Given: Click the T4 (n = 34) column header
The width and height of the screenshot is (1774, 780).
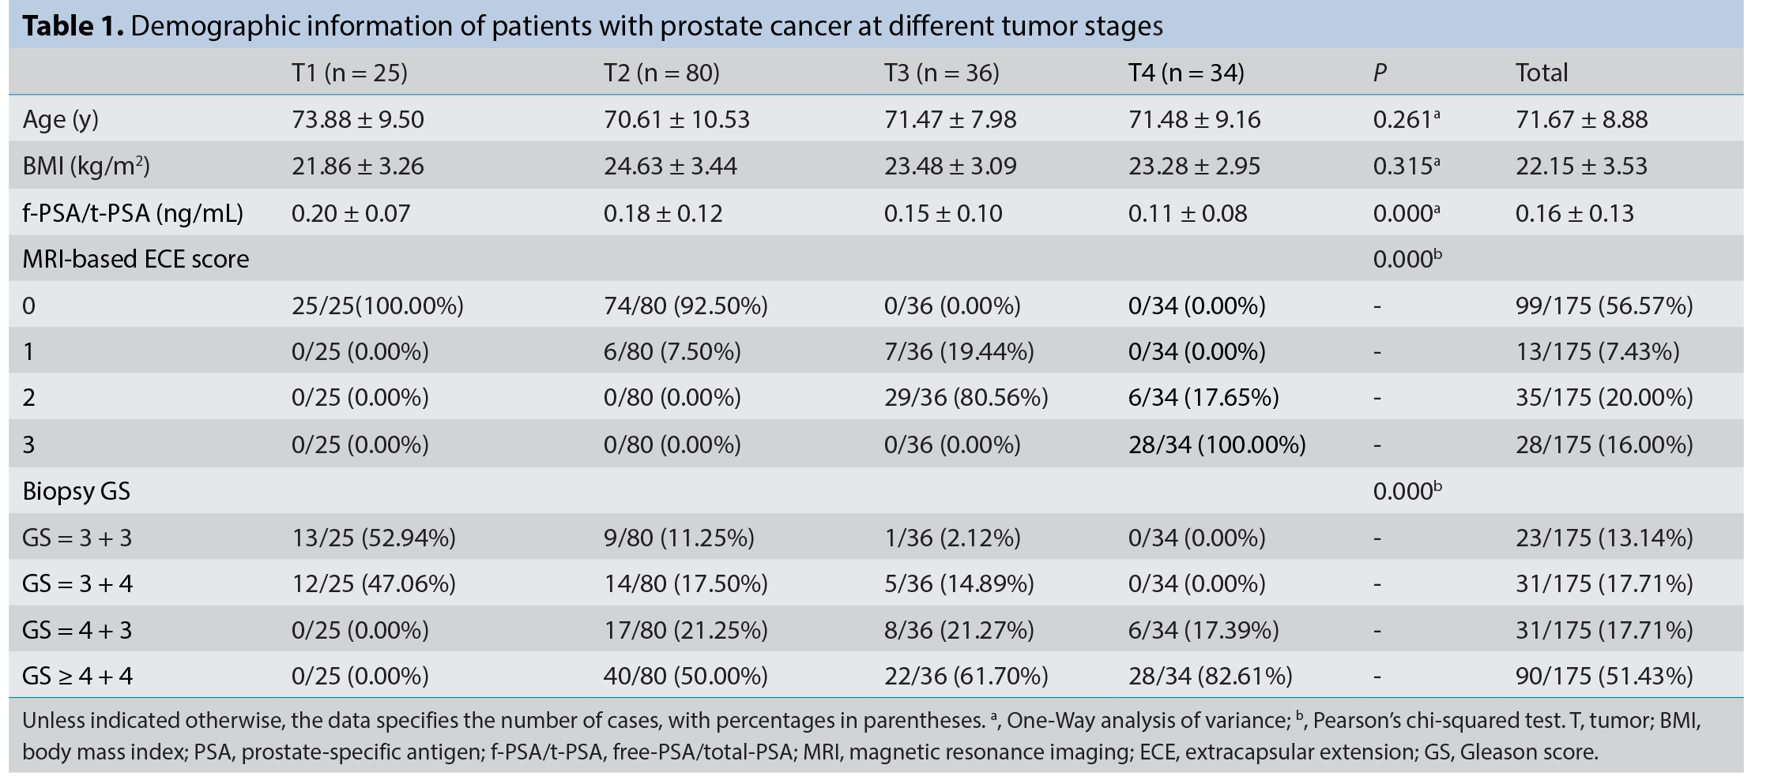Looking at the screenshot, I should pyautogui.click(x=1186, y=73).
